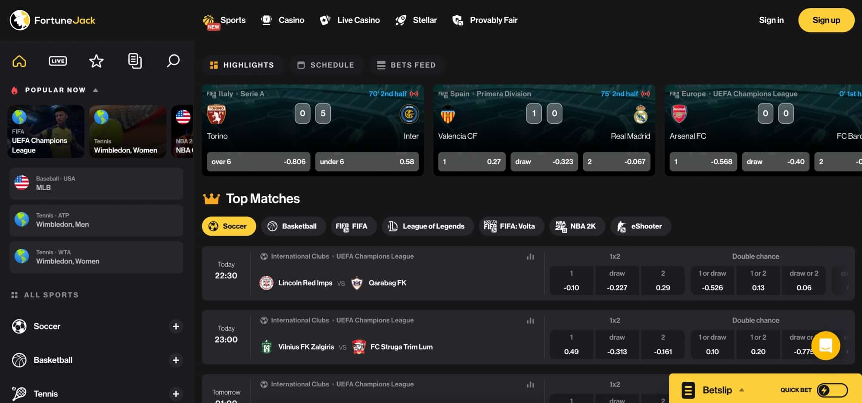The image size is (862, 403).
Task: Open UEFA Champions League popular card
Action: (x=46, y=131)
